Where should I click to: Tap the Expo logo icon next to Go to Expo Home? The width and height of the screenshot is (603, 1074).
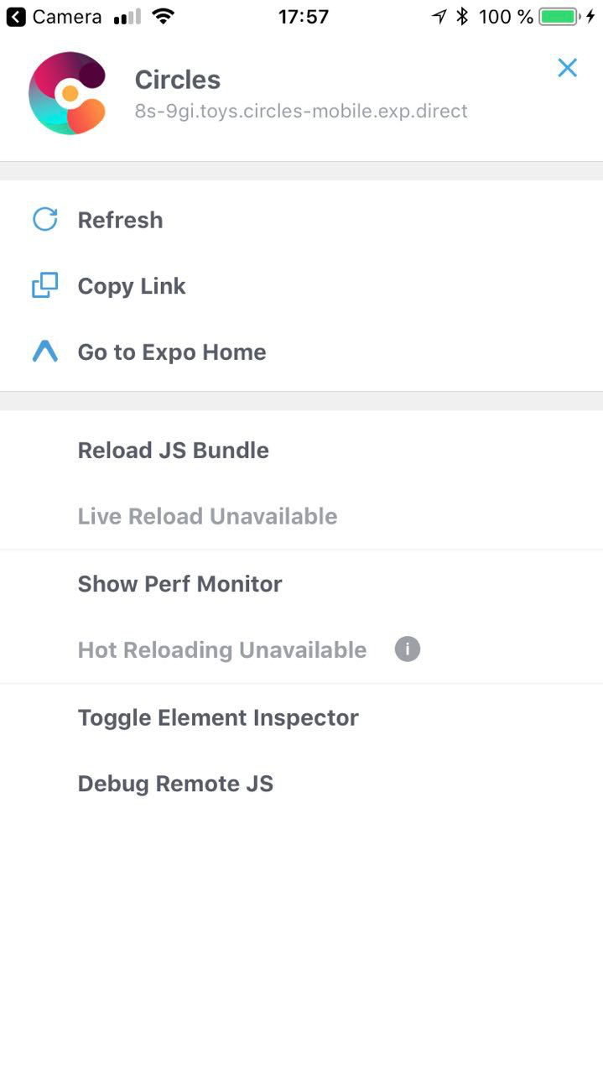click(44, 351)
